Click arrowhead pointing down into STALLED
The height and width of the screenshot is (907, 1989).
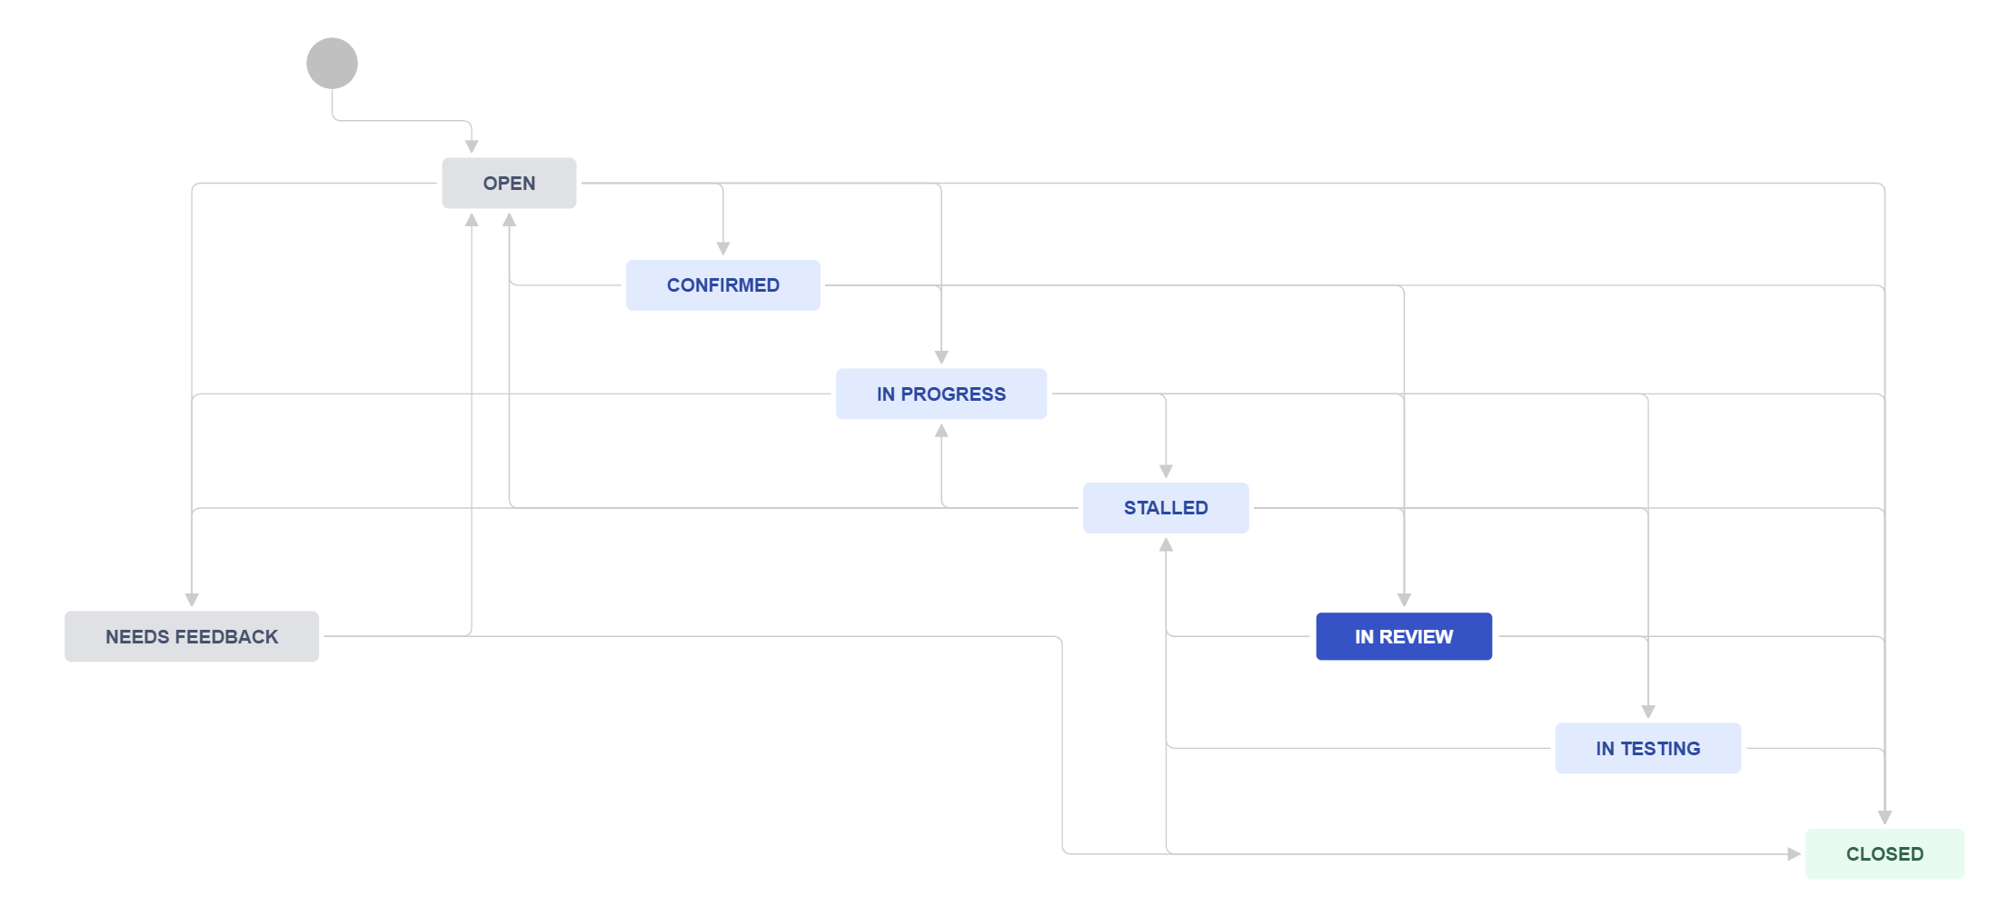pos(1166,471)
